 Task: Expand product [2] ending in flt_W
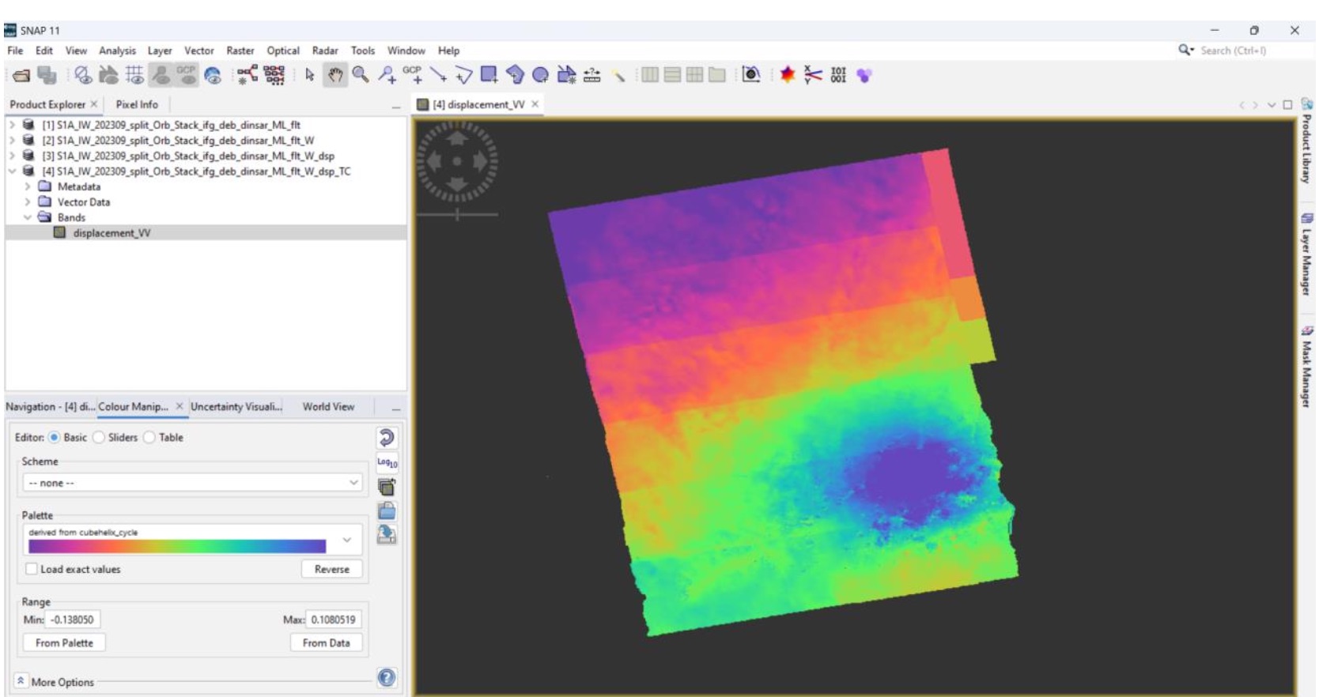tap(12, 141)
